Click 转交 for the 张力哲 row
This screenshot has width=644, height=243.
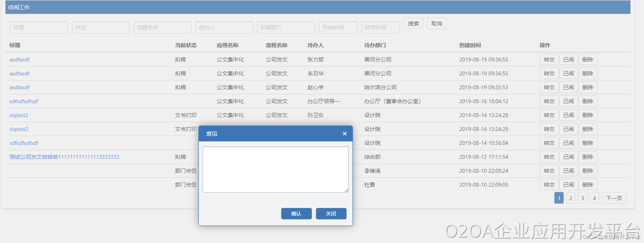(x=549, y=60)
